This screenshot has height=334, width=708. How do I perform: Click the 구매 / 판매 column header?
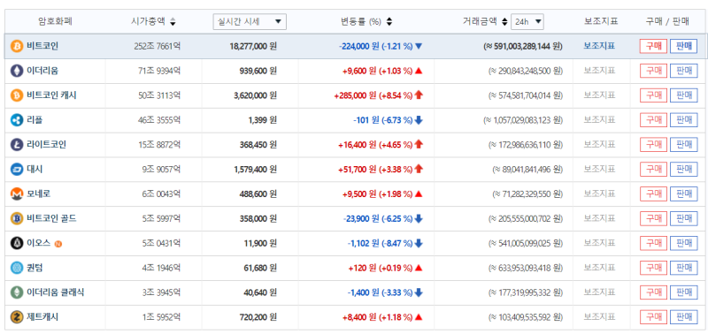(x=667, y=21)
